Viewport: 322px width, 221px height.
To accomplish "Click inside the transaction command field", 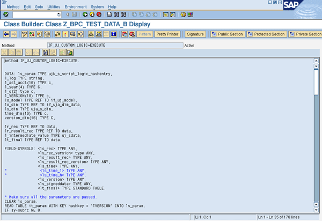I will pos(35,14).
